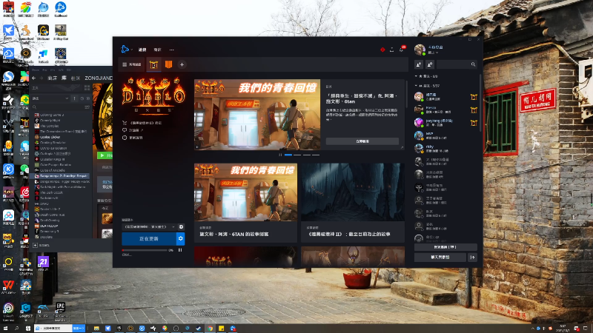Open friend MVP in friends list

[446, 135]
